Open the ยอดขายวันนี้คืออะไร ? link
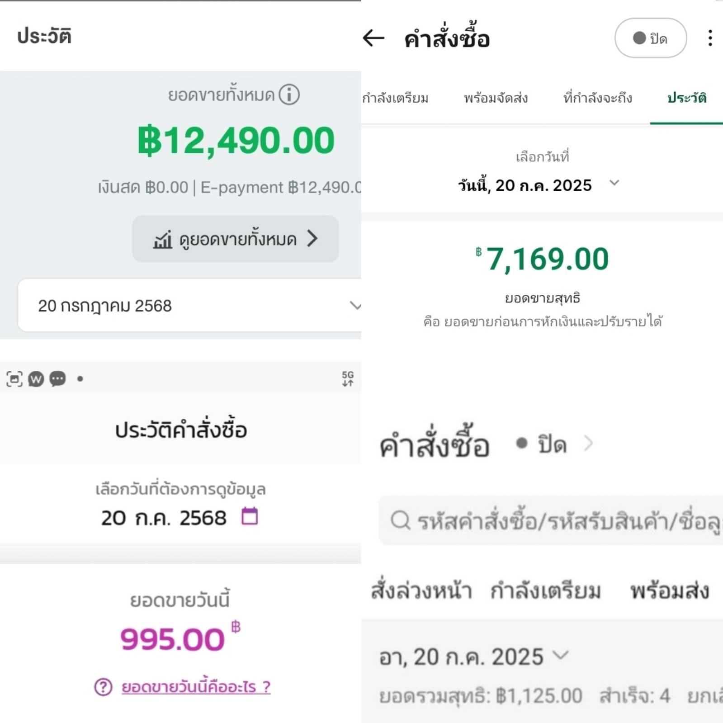 pos(196,687)
